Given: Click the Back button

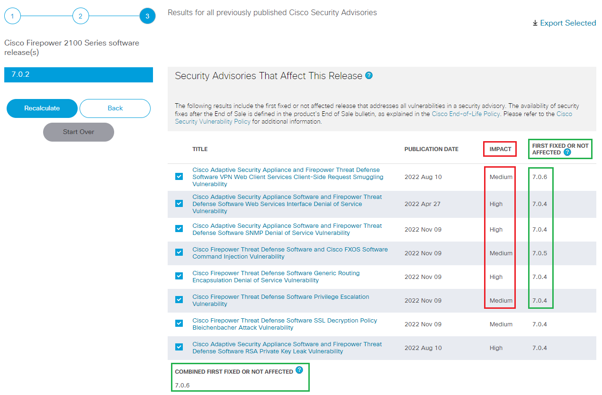Looking at the screenshot, I should click(x=115, y=108).
